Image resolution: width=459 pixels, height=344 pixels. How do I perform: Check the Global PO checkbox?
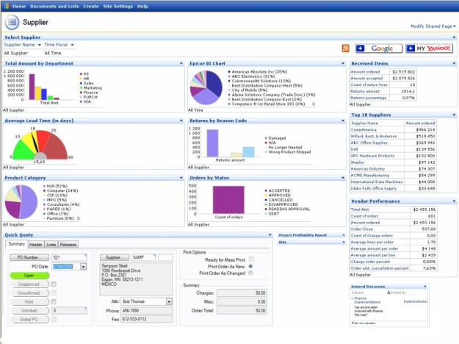coord(54,319)
